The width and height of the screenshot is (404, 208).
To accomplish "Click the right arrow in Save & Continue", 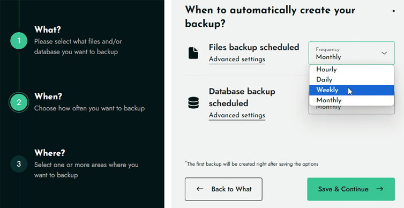I will pos(380,189).
